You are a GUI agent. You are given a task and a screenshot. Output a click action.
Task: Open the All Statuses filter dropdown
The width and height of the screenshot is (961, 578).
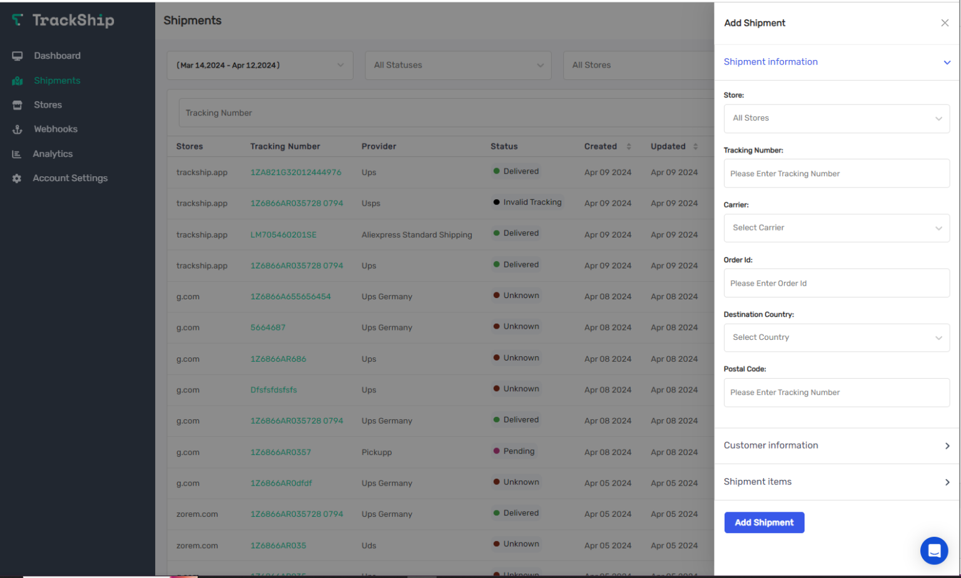click(x=458, y=65)
